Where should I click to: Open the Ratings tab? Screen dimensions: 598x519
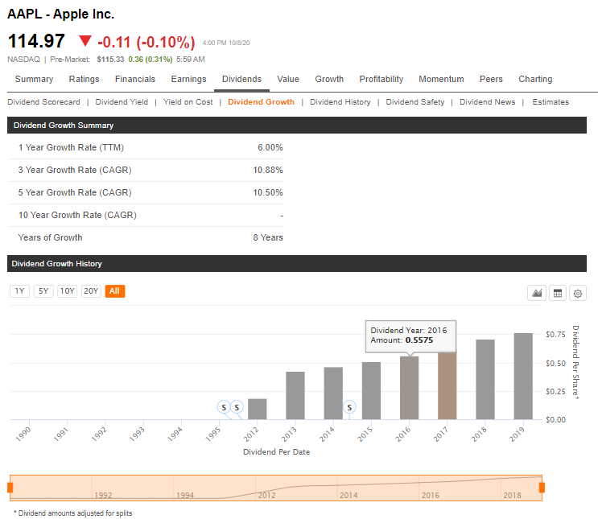84,79
